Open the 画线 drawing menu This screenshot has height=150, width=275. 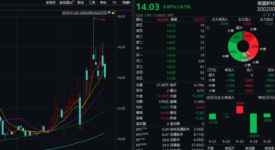tap(80, 3)
